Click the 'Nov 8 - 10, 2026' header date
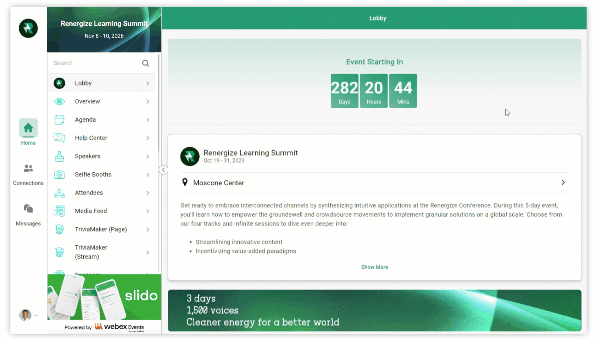The height and width of the screenshot is (341, 597). click(104, 36)
